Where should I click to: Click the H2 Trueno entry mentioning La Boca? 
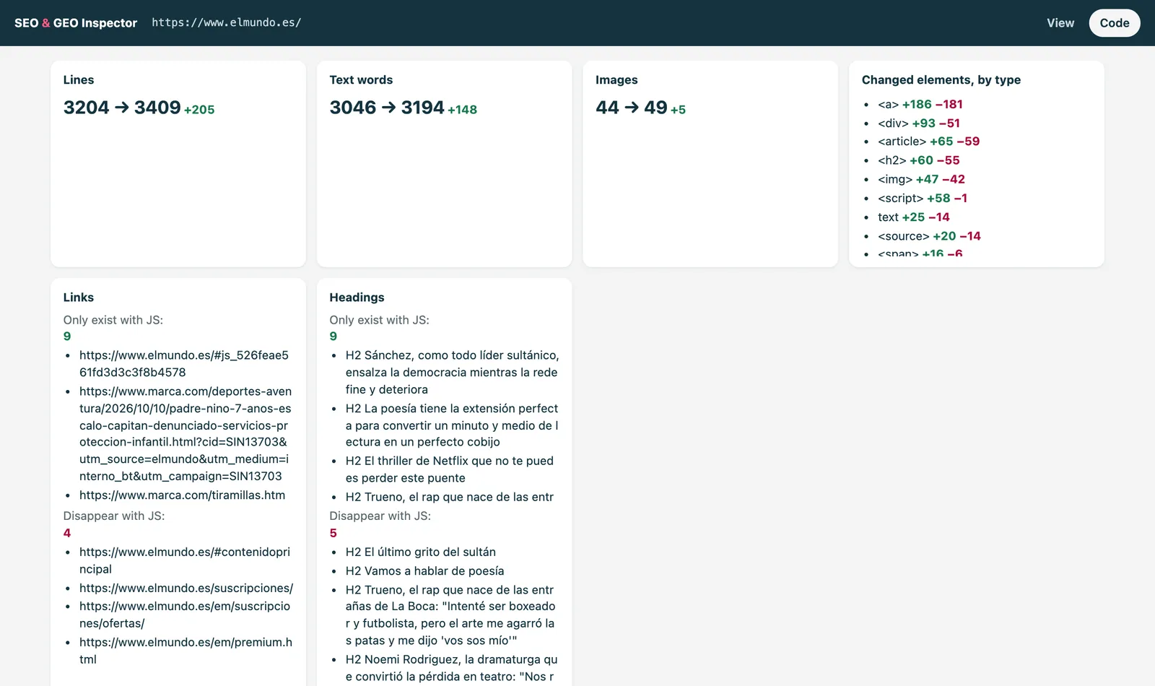click(450, 615)
